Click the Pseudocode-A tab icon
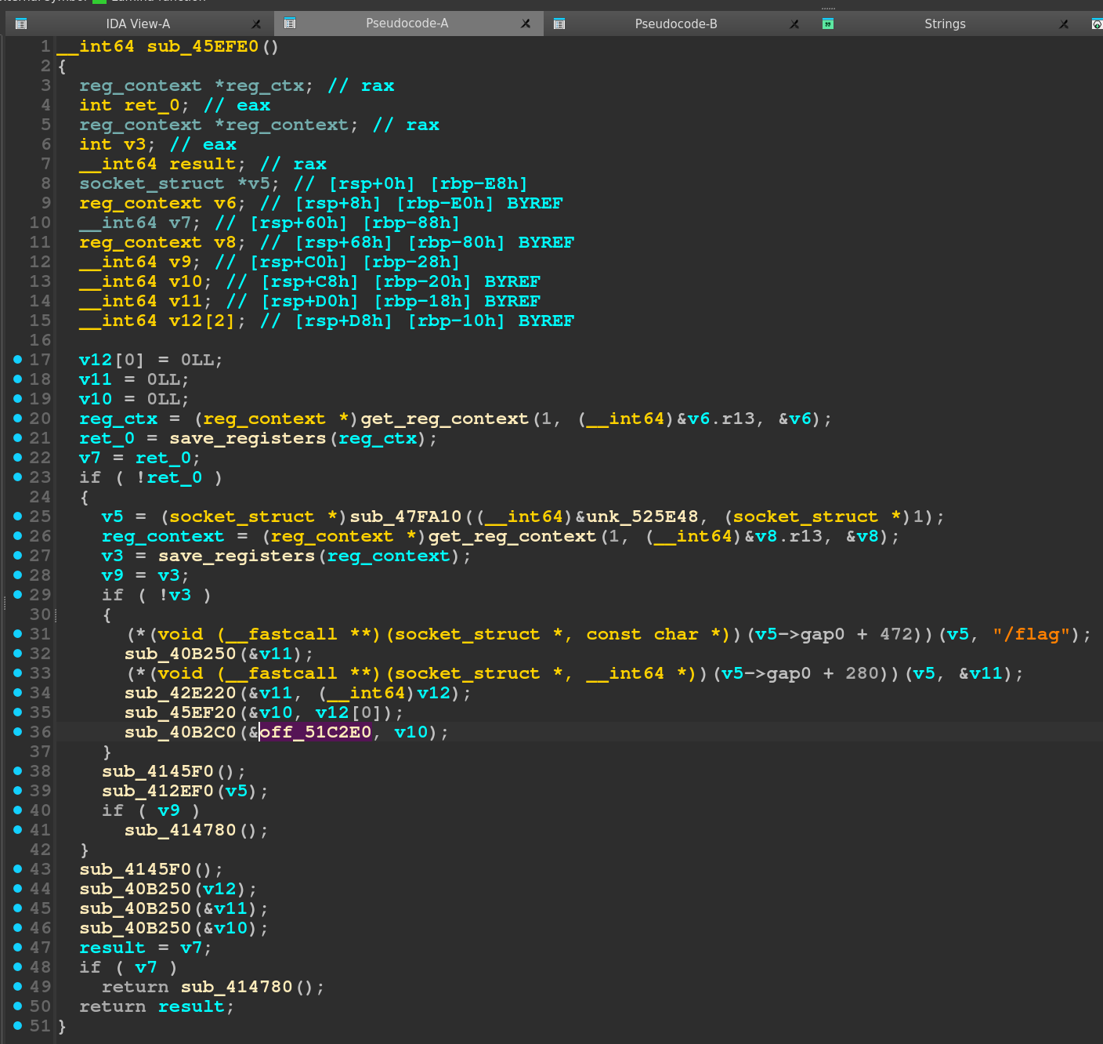This screenshot has width=1103, height=1044. [290, 24]
